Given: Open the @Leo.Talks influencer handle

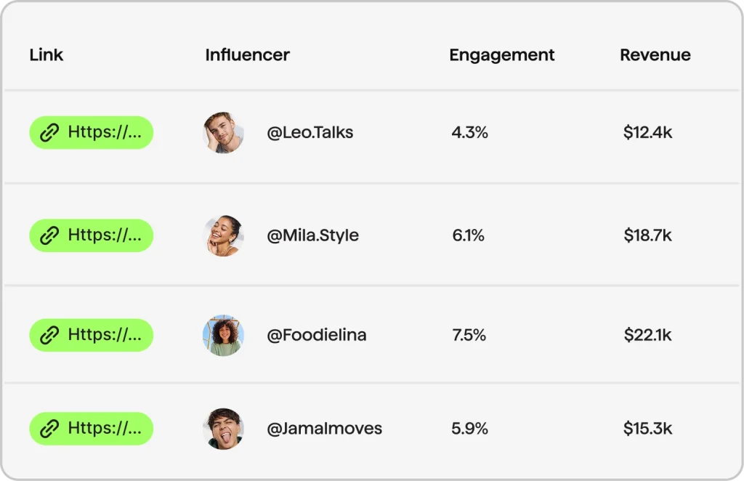Looking at the screenshot, I should coord(310,133).
